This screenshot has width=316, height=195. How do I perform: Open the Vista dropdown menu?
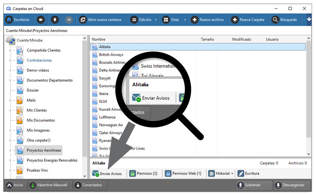(174, 20)
